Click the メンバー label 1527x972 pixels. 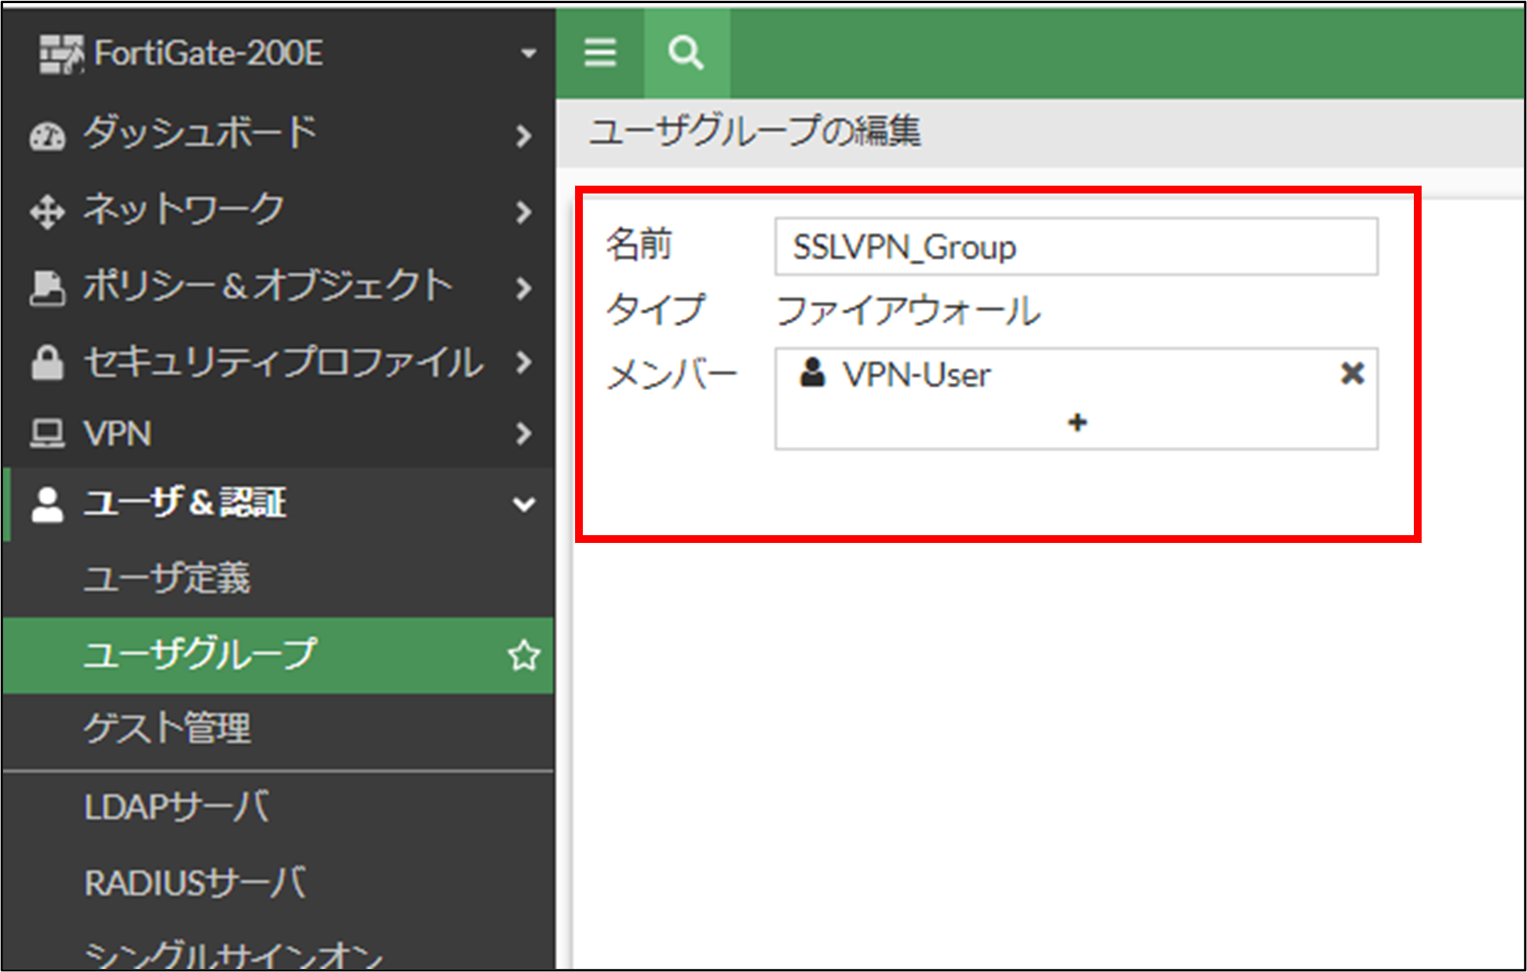click(672, 375)
